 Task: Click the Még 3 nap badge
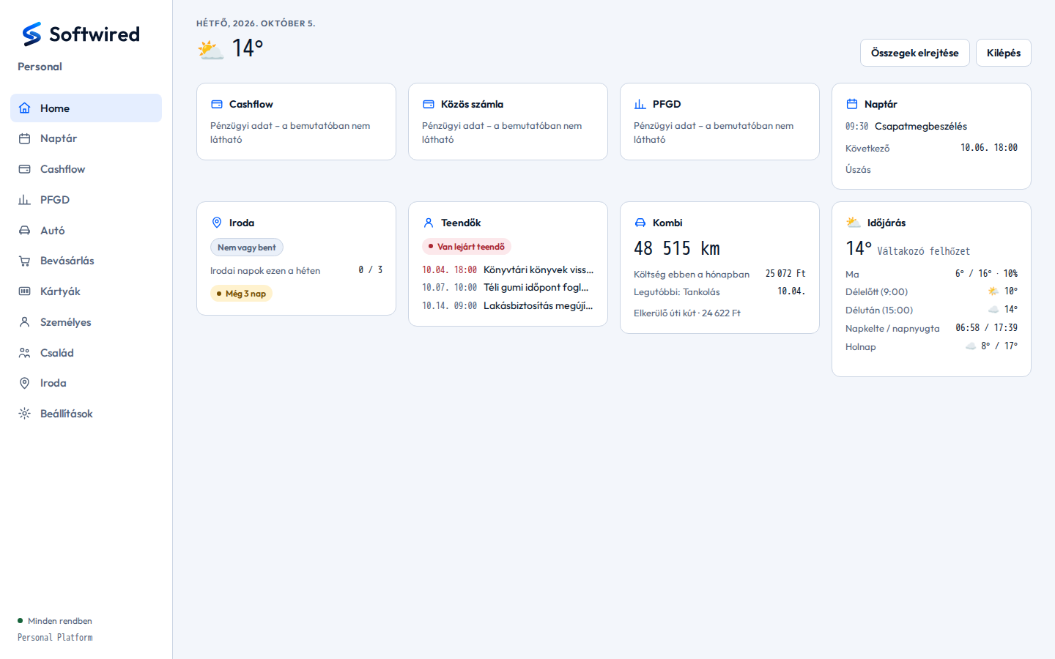(242, 294)
